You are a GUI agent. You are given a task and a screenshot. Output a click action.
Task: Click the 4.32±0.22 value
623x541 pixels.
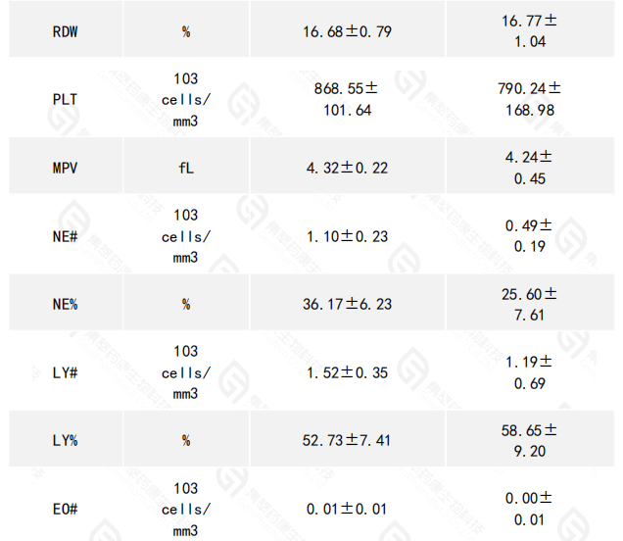pos(347,168)
